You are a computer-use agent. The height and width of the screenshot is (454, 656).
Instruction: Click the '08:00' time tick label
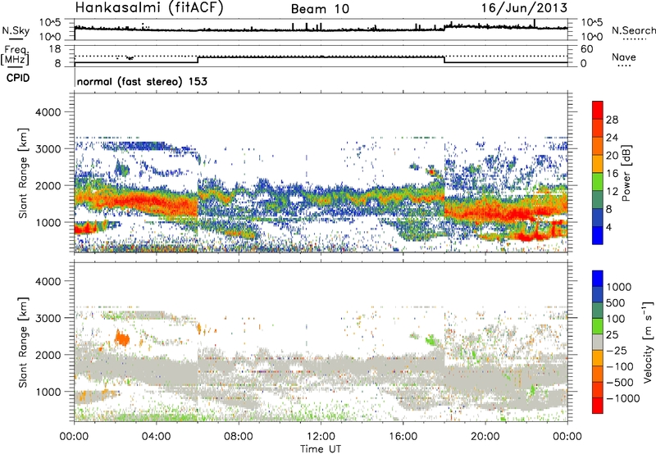tap(239, 437)
